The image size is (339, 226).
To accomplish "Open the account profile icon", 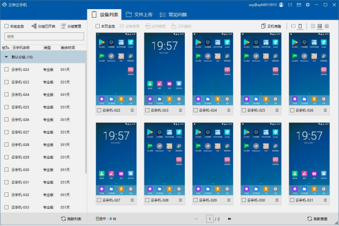I will pos(281,5).
